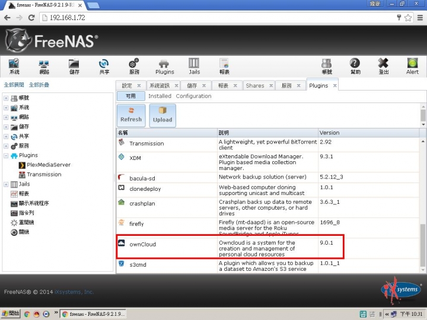The width and height of the screenshot is (427, 320).
Task: Open the Plugins toolbar icon
Action: point(164,66)
